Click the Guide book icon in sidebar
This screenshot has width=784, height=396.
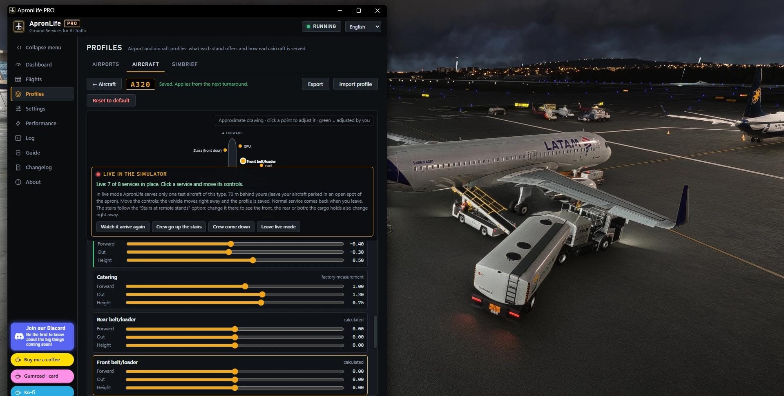pos(18,153)
